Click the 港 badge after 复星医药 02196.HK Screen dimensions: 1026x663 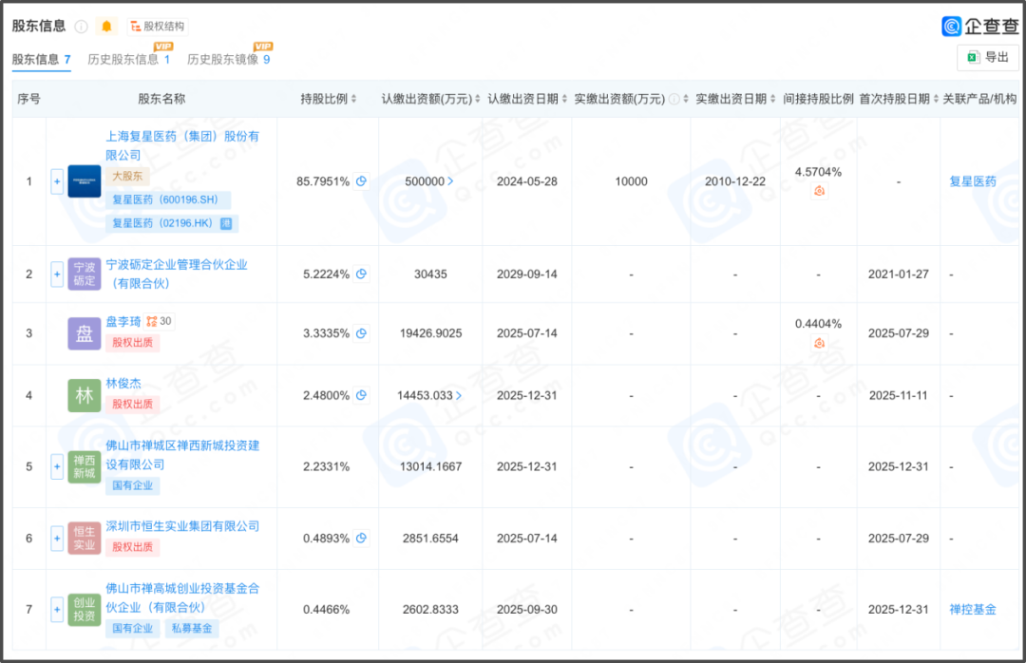pyautogui.click(x=226, y=223)
